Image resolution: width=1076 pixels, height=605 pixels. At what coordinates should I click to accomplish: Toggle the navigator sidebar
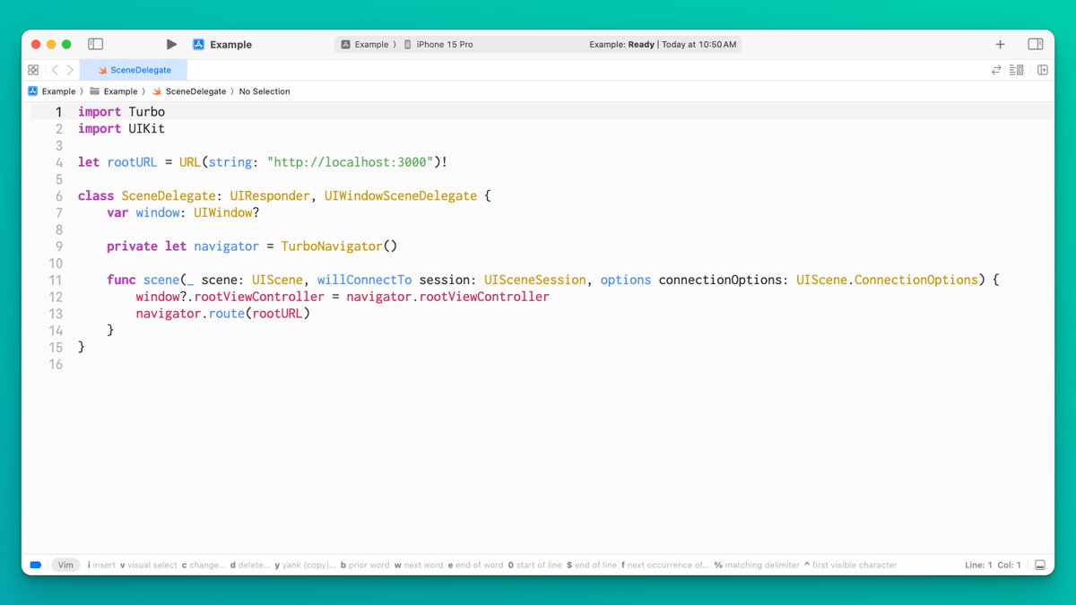coord(96,44)
